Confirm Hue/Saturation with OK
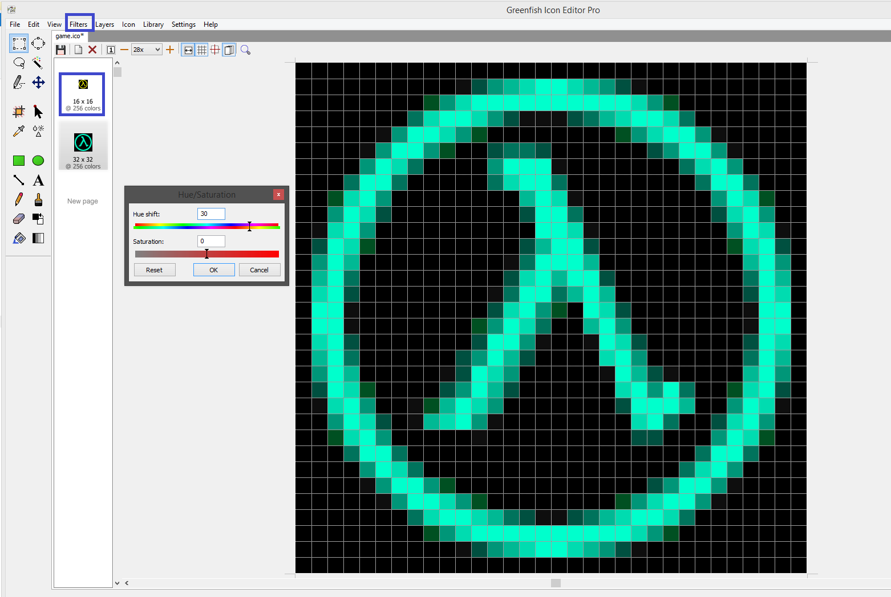Image resolution: width=891 pixels, height=597 pixels. pos(214,270)
